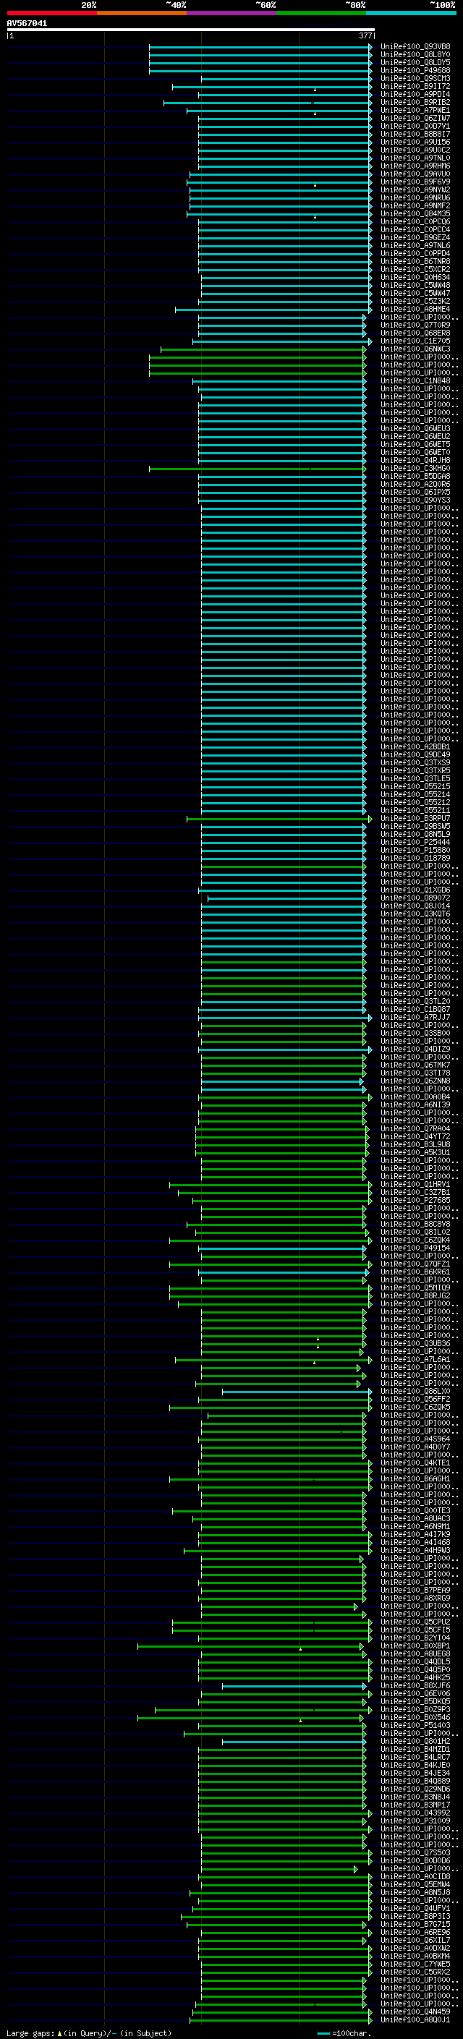Click the purple ~60% legend segment
Viewport: 463px width, 2039px height.
[x=232, y=13]
